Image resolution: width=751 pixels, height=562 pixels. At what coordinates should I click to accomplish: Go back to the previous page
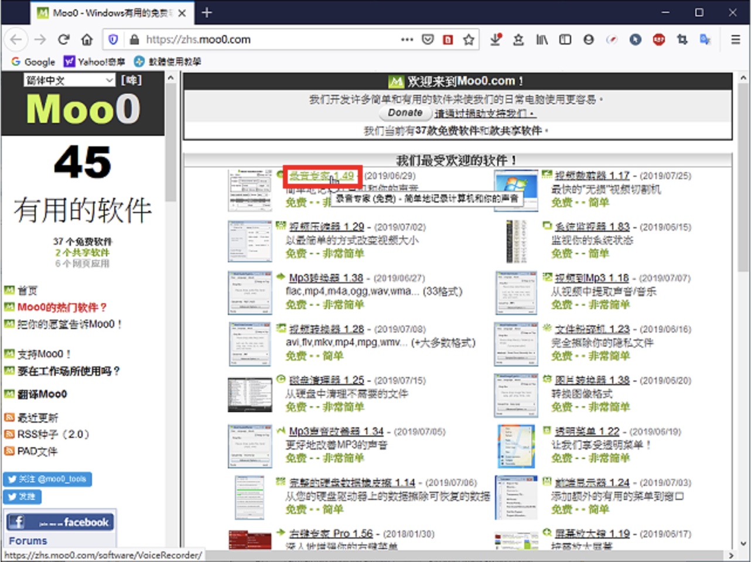click(16, 39)
